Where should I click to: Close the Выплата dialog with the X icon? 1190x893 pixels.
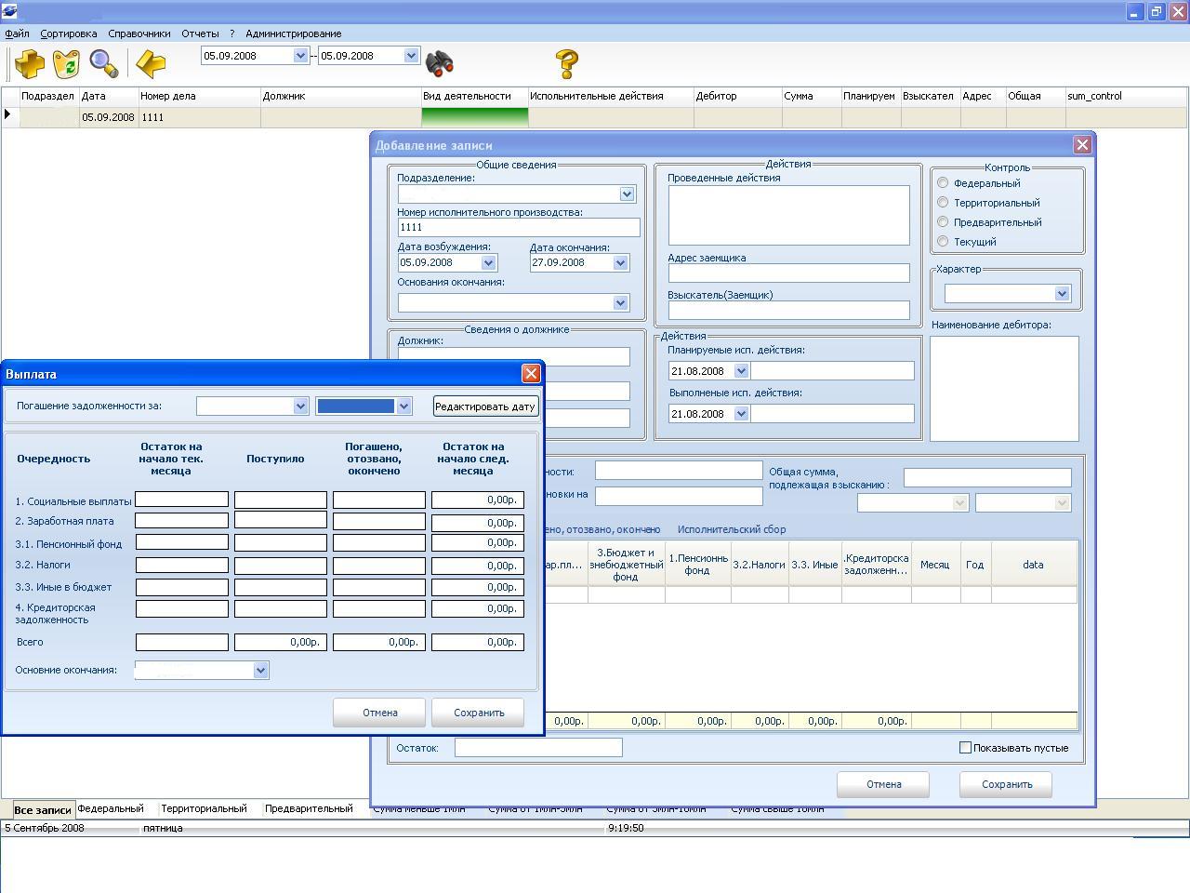[x=531, y=374]
